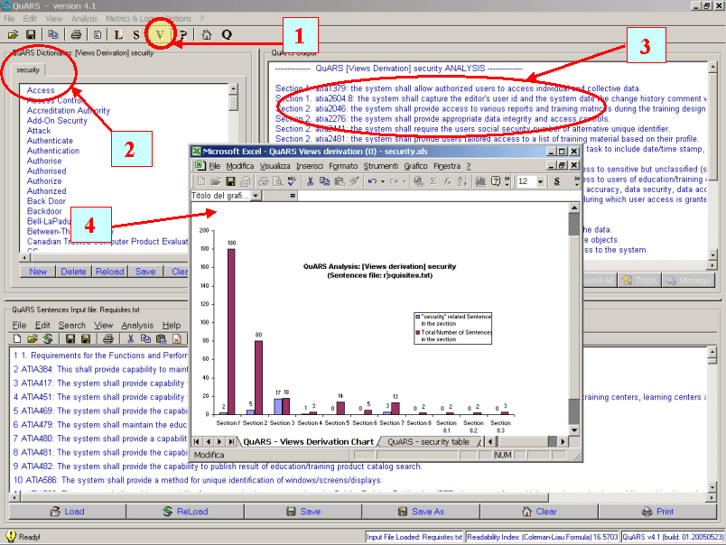Viewport: 726px width, 545px height.
Task: Click the Manage button in the output panel
Action: (688, 281)
